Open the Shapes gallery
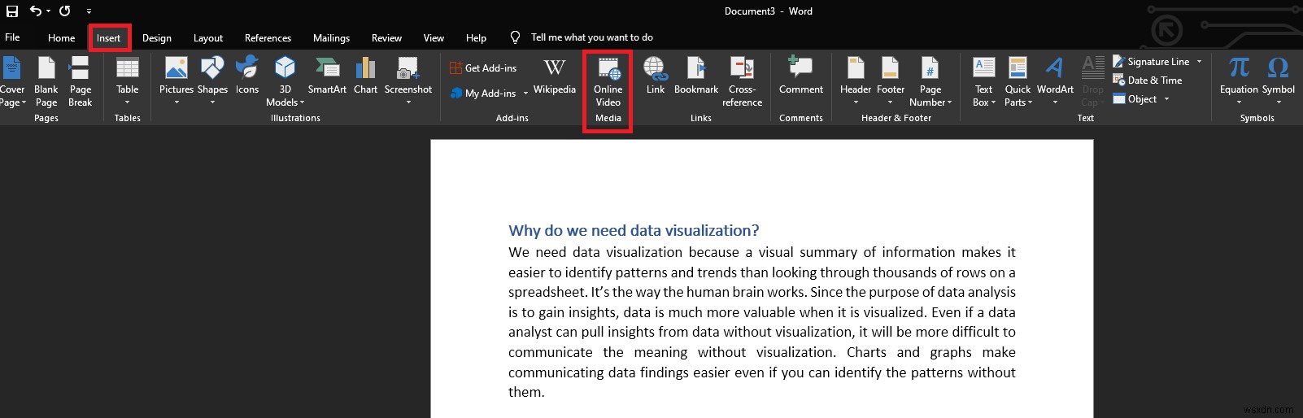1303x418 pixels. (x=212, y=81)
